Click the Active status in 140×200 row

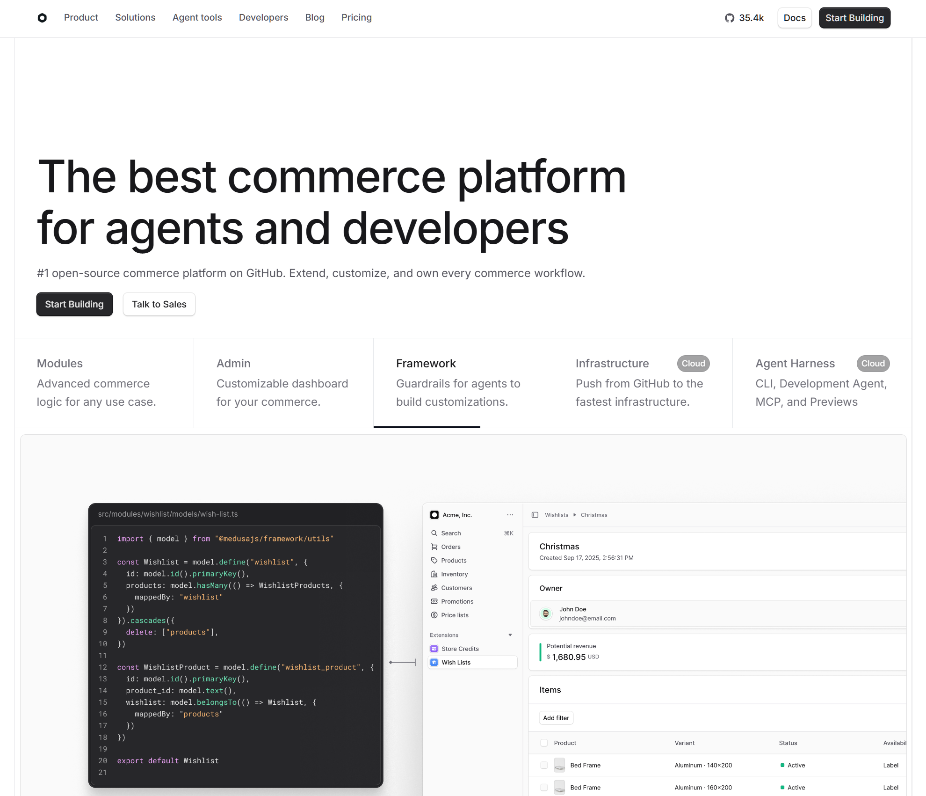(793, 765)
